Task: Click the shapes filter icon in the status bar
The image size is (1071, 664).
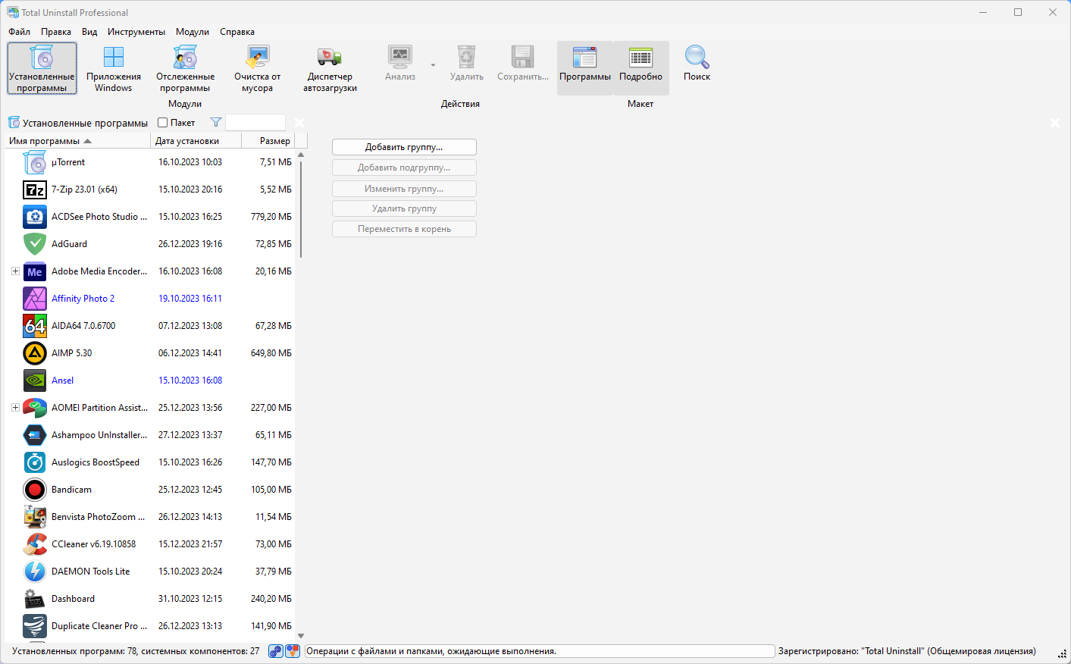Action: pos(292,650)
